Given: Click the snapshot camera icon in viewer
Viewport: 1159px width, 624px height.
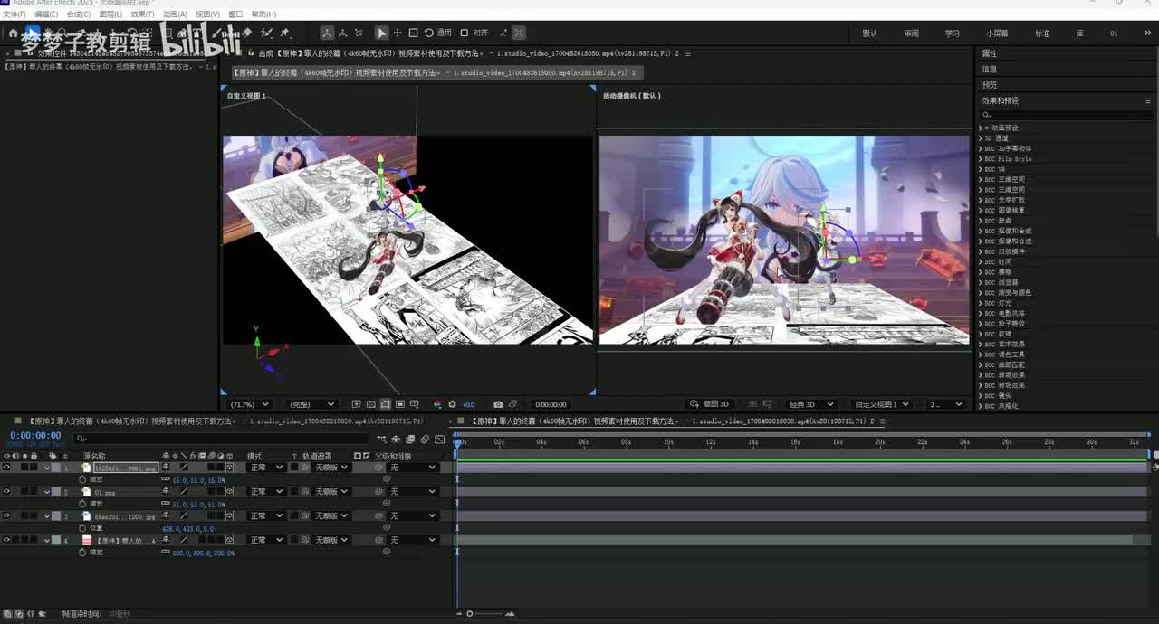Looking at the screenshot, I should coord(497,404).
